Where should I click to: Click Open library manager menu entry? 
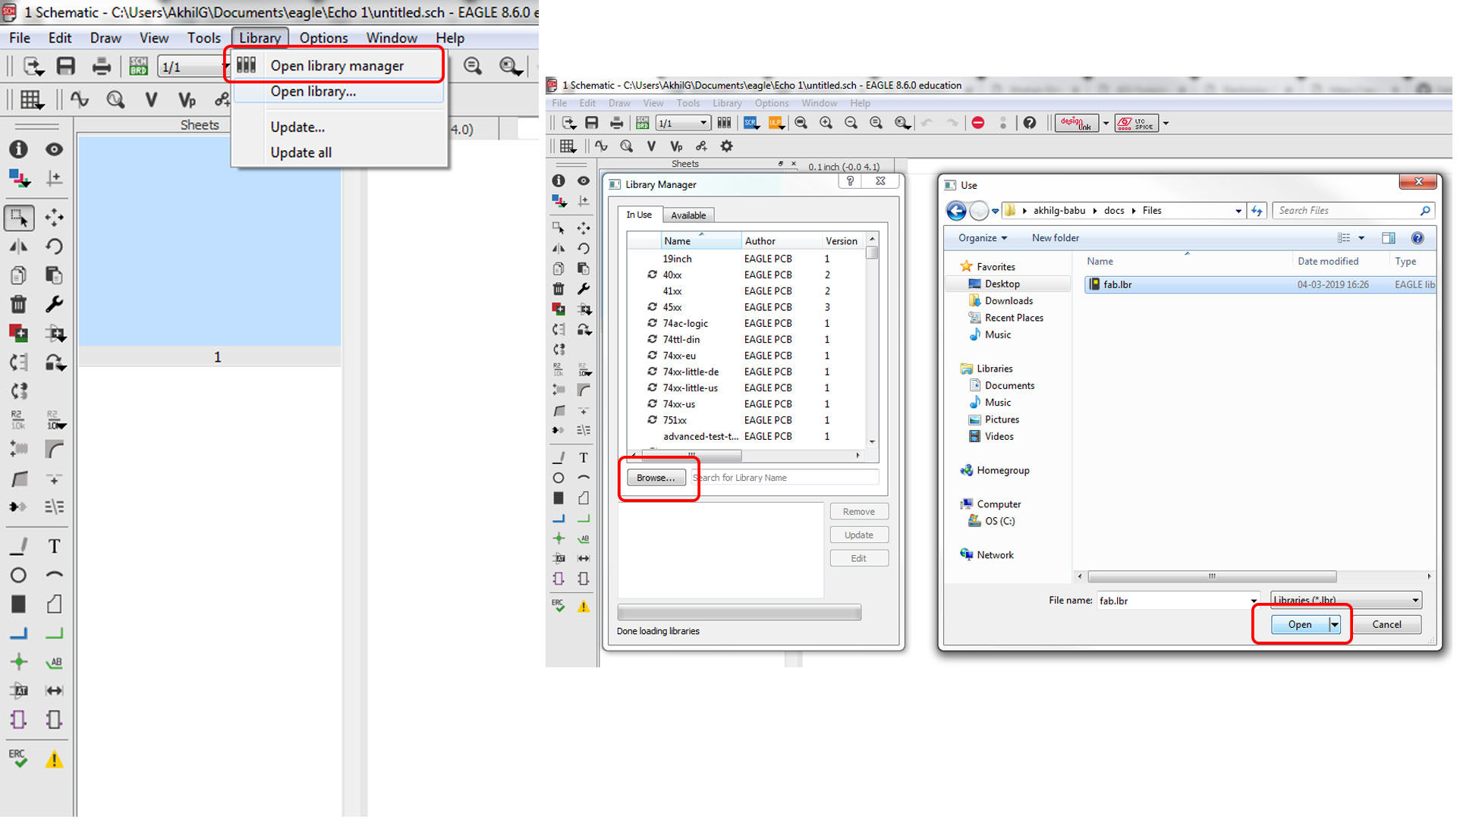(x=337, y=66)
